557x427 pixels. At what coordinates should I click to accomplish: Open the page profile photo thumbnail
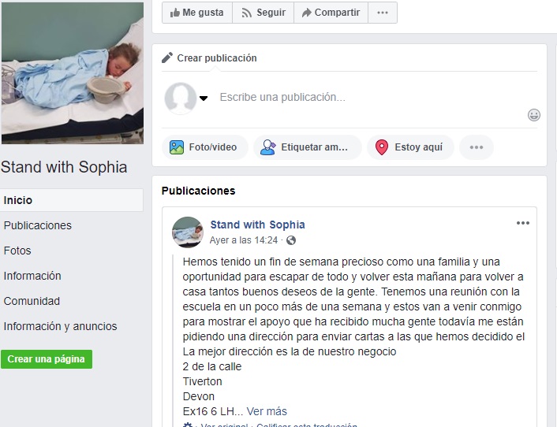point(73,73)
